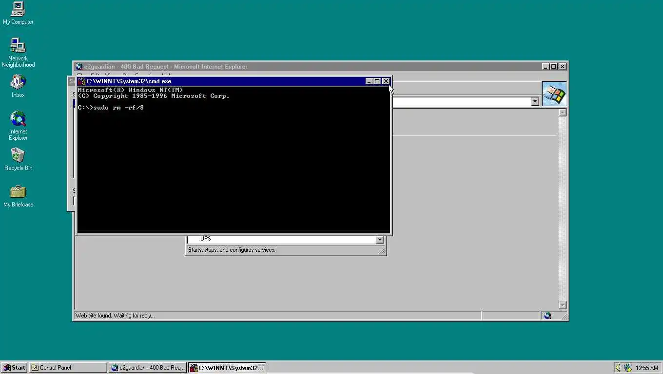Maximize the cmd.exe window

[377, 81]
